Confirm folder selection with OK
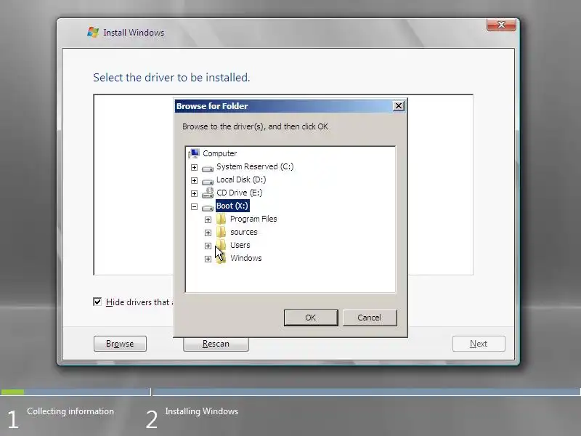Image resolution: width=581 pixels, height=436 pixels. pos(311,318)
